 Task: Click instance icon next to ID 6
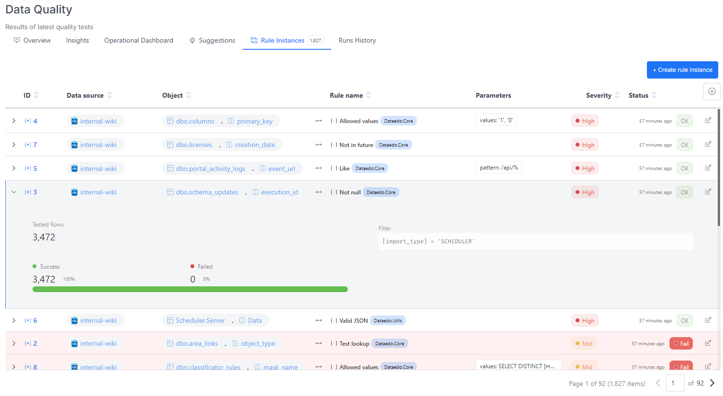[x=28, y=320]
